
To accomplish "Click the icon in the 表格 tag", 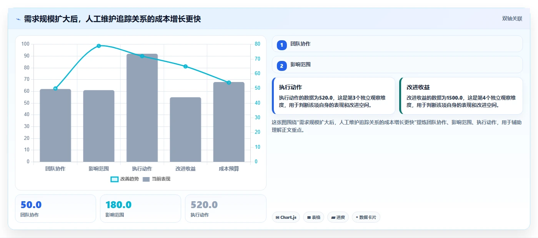I will coord(309,217).
